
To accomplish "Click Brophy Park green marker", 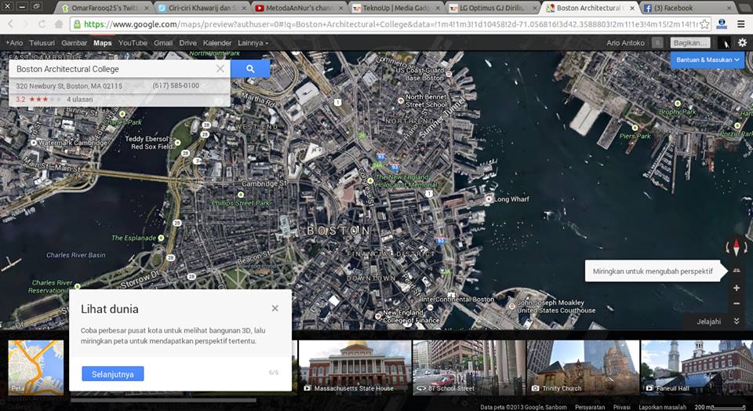I will tap(678, 104).
